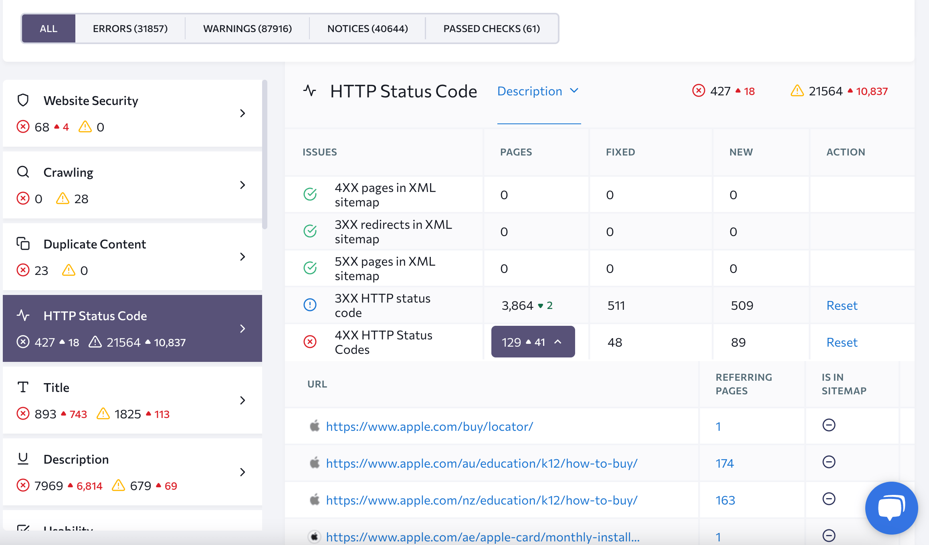Click the Title T icon
The width and height of the screenshot is (929, 545).
coord(23,387)
